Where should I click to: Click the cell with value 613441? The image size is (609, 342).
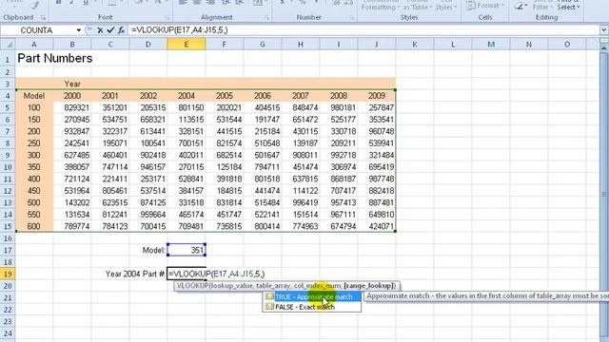(x=148, y=131)
